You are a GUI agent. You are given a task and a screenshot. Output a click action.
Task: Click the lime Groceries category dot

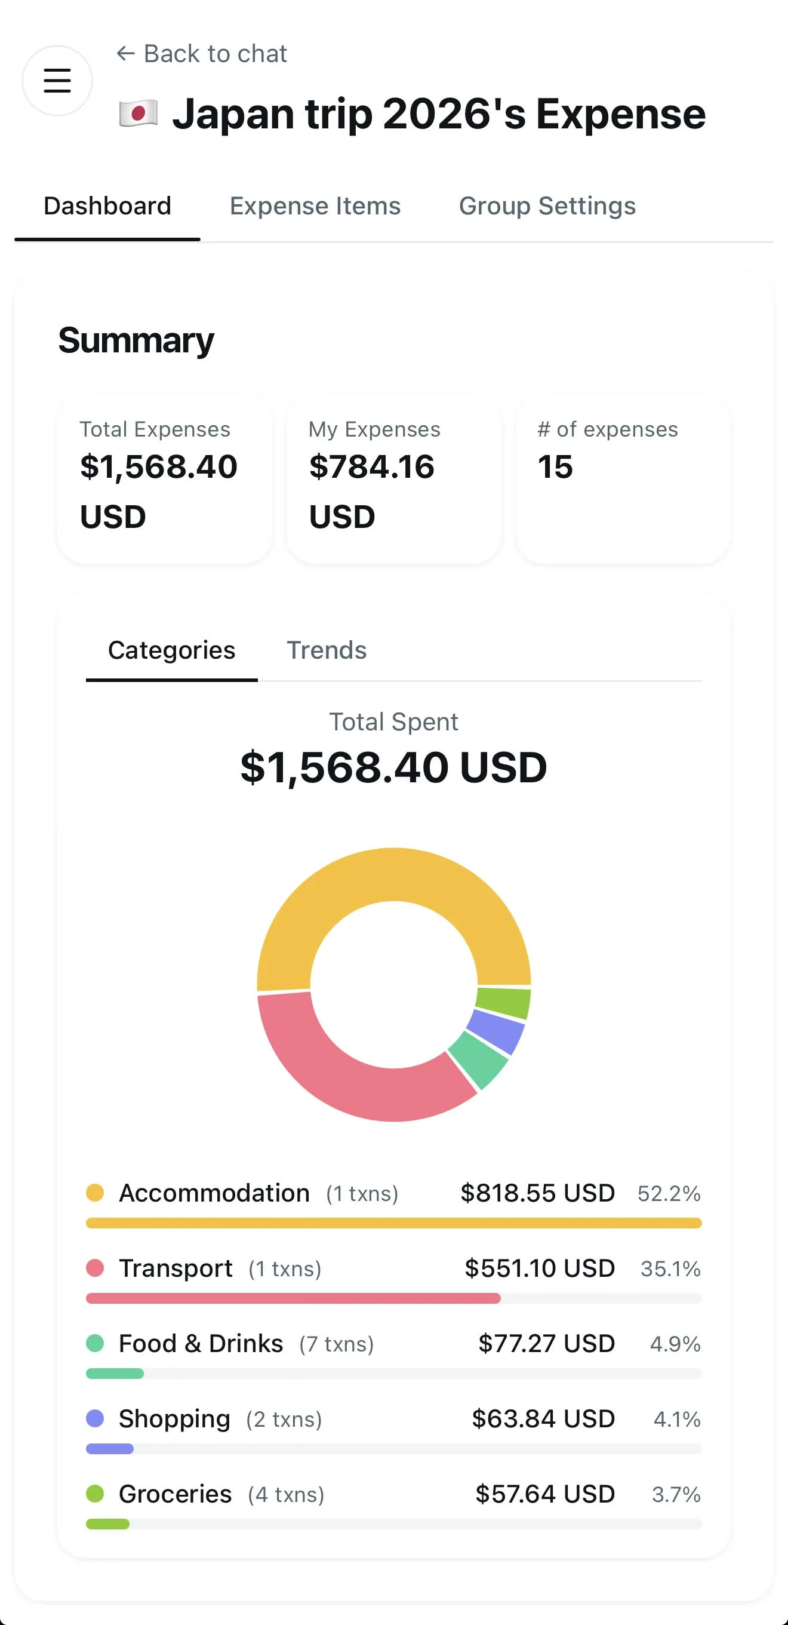(94, 1494)
